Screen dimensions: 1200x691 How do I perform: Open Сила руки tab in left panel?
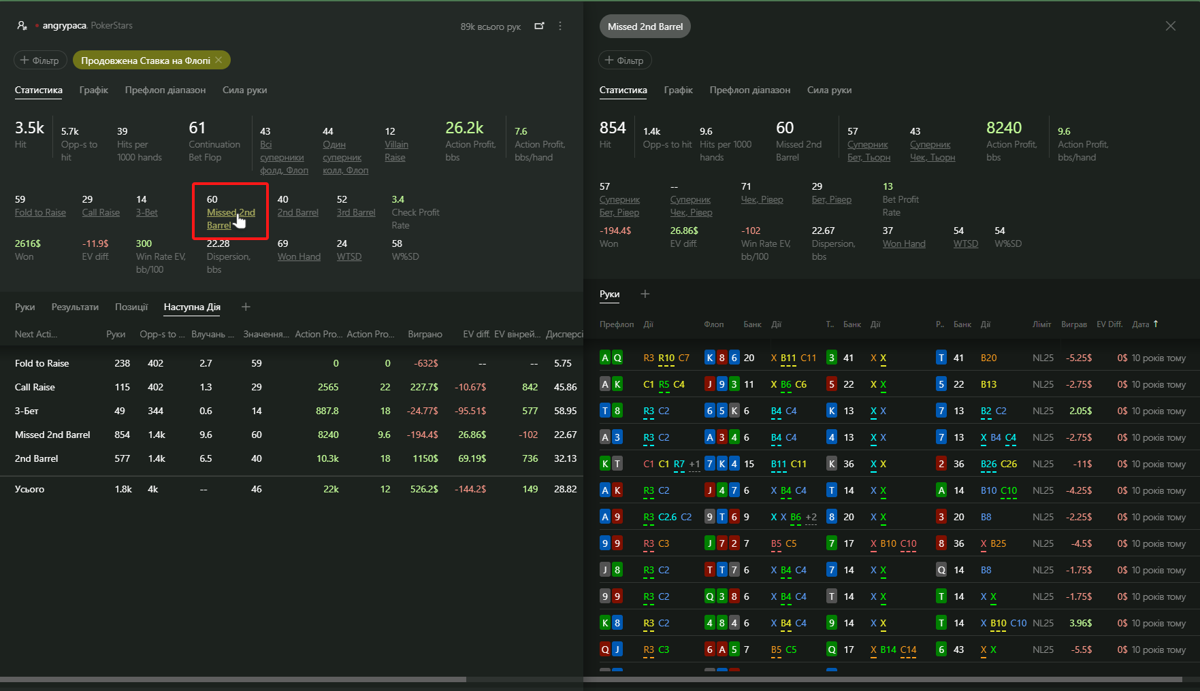(244, 90)
